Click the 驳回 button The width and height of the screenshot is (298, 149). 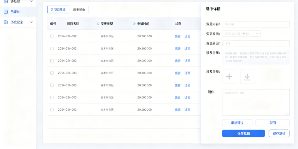273,123
